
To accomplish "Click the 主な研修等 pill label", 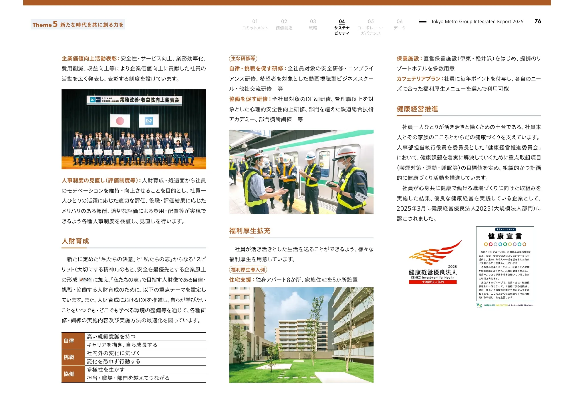I will [243, 59].
